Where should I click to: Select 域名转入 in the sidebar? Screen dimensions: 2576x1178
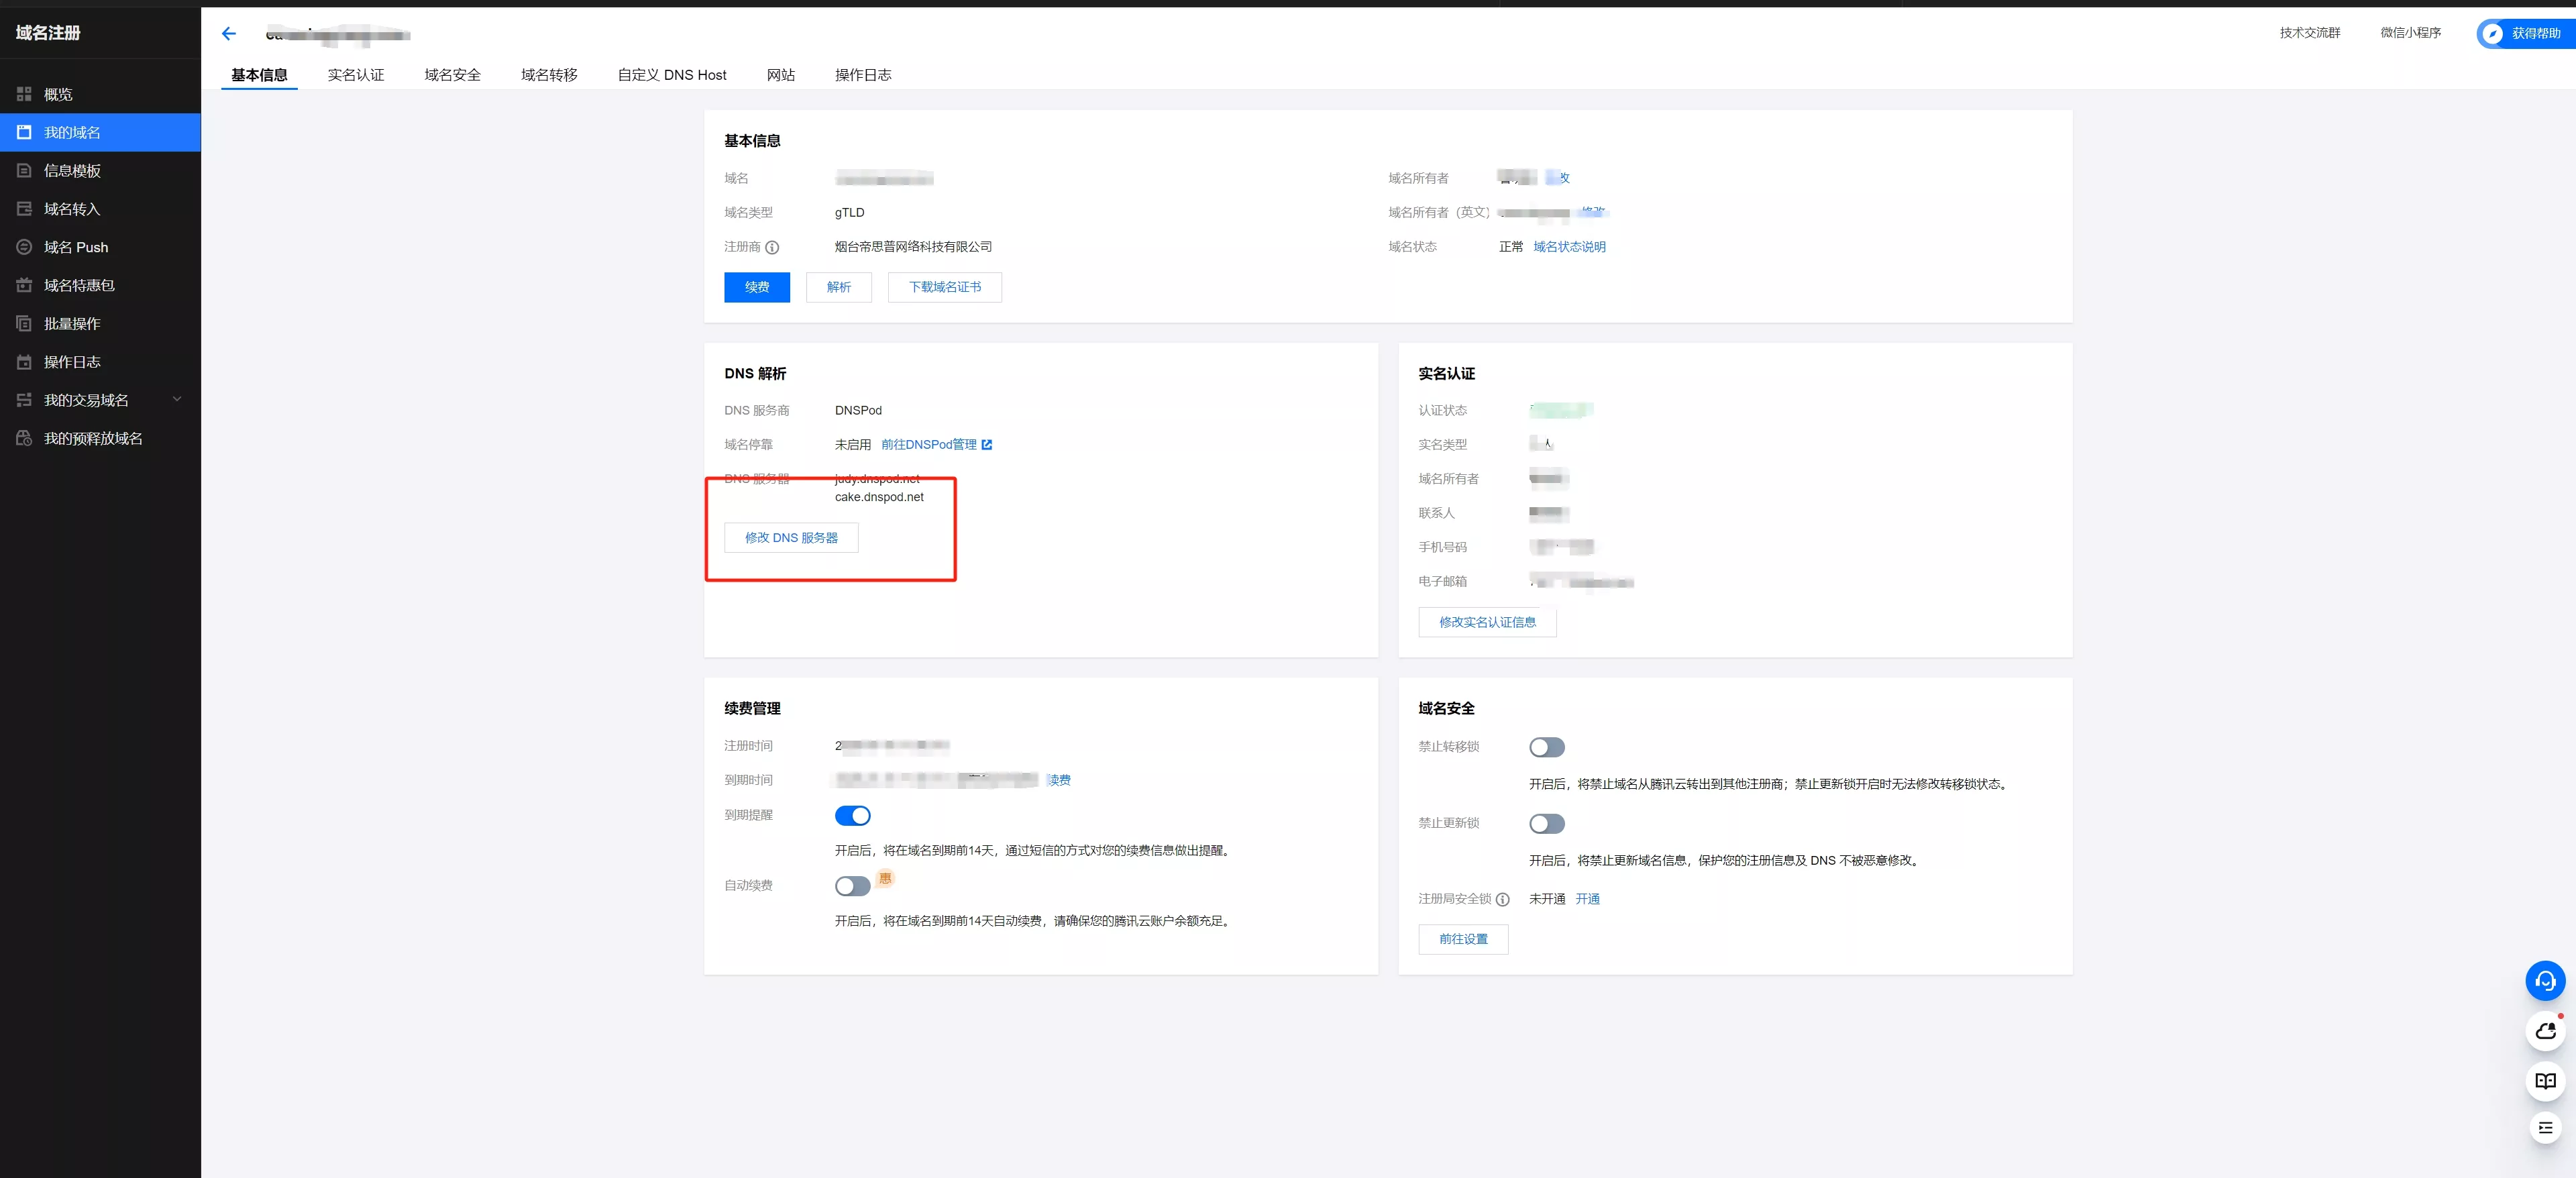coord(72,209)
